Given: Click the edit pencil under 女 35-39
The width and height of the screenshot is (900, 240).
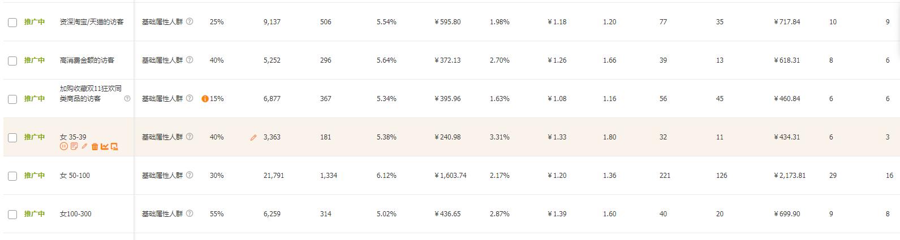Looking at the screenshot, I should point(84,147).
